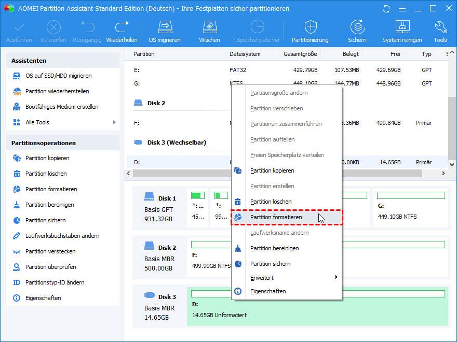Screen dimensions: 457x342
Task: Select the D: partition row in list
Action: (x=287, y=162)
